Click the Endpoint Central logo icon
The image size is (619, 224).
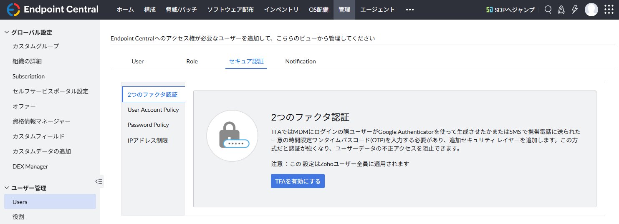click(13, 10)
